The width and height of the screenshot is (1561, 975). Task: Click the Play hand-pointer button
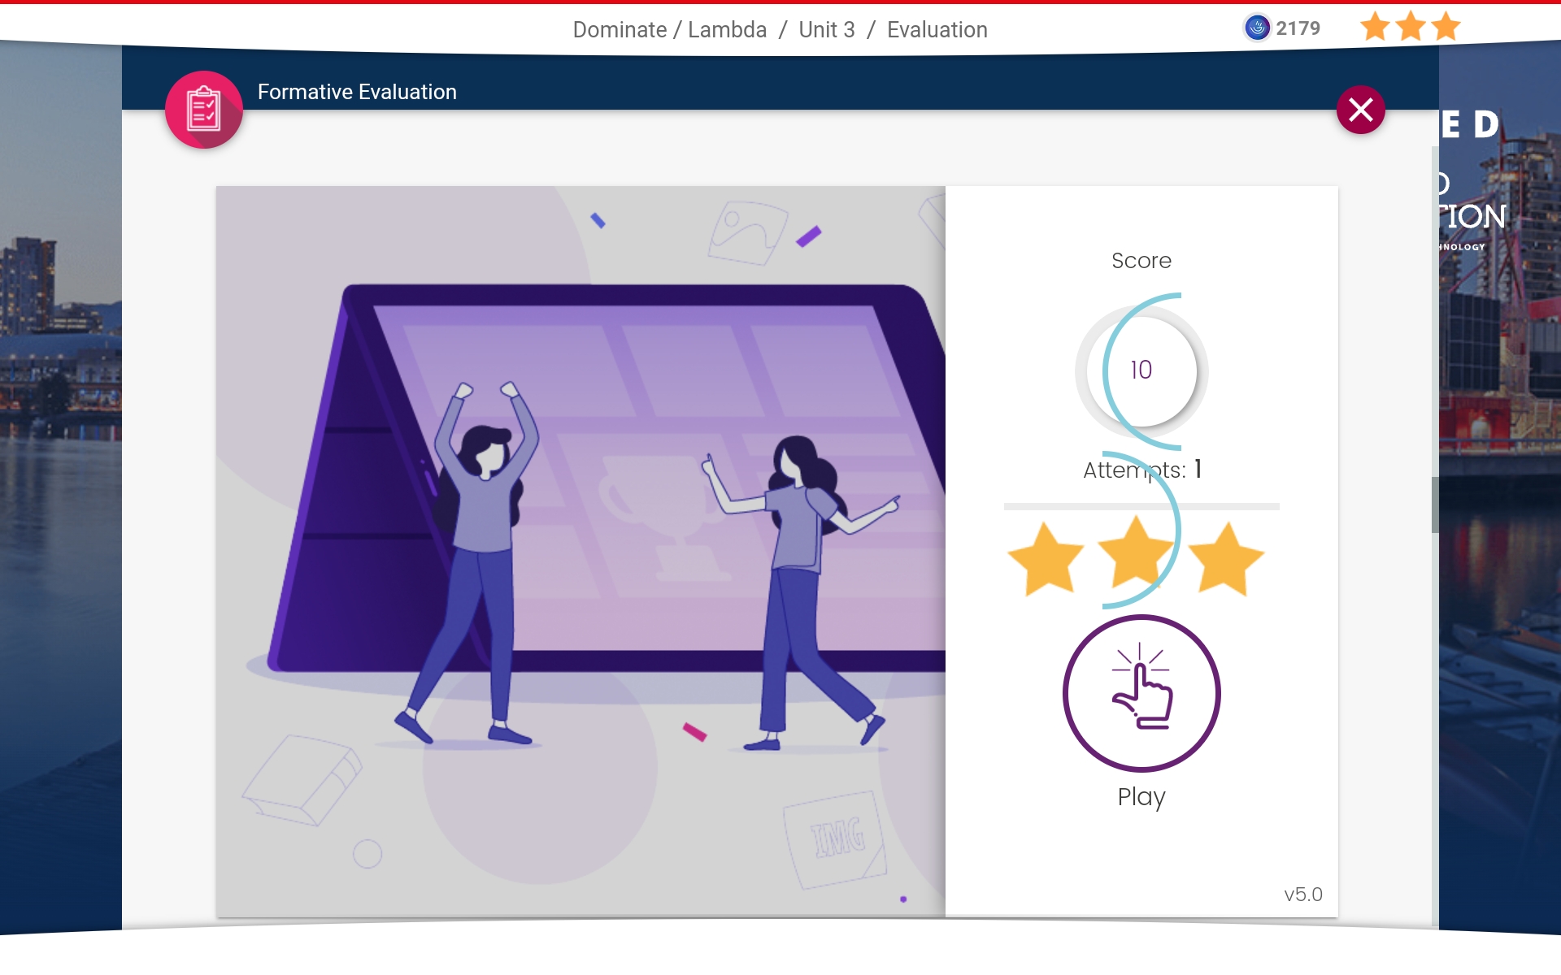[x=1141, y=693]
